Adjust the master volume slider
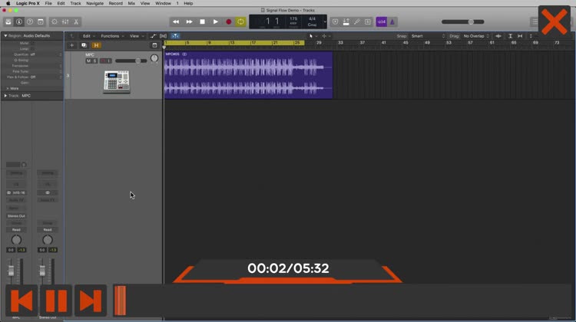The width and height of the screenshot is (576, 322). (x=463, y=21)
